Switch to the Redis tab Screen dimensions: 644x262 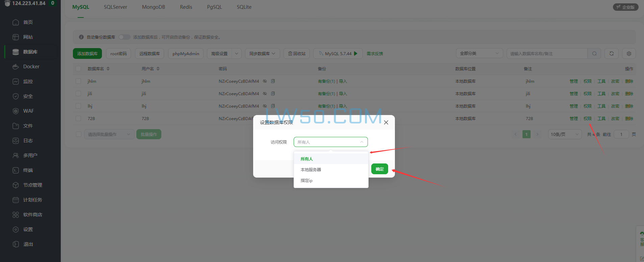[186, 7]
